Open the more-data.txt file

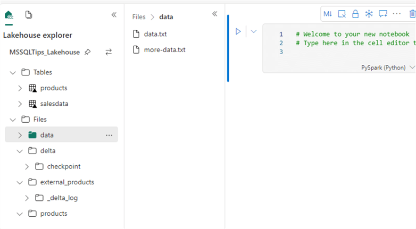[x=164, y=50]
